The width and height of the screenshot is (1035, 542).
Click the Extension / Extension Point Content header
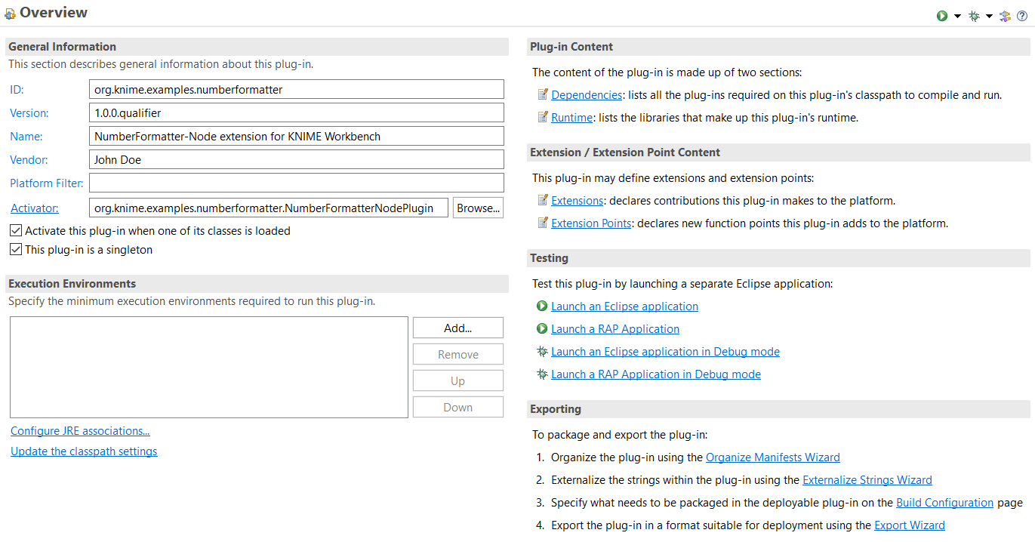(x=780, y=152)
